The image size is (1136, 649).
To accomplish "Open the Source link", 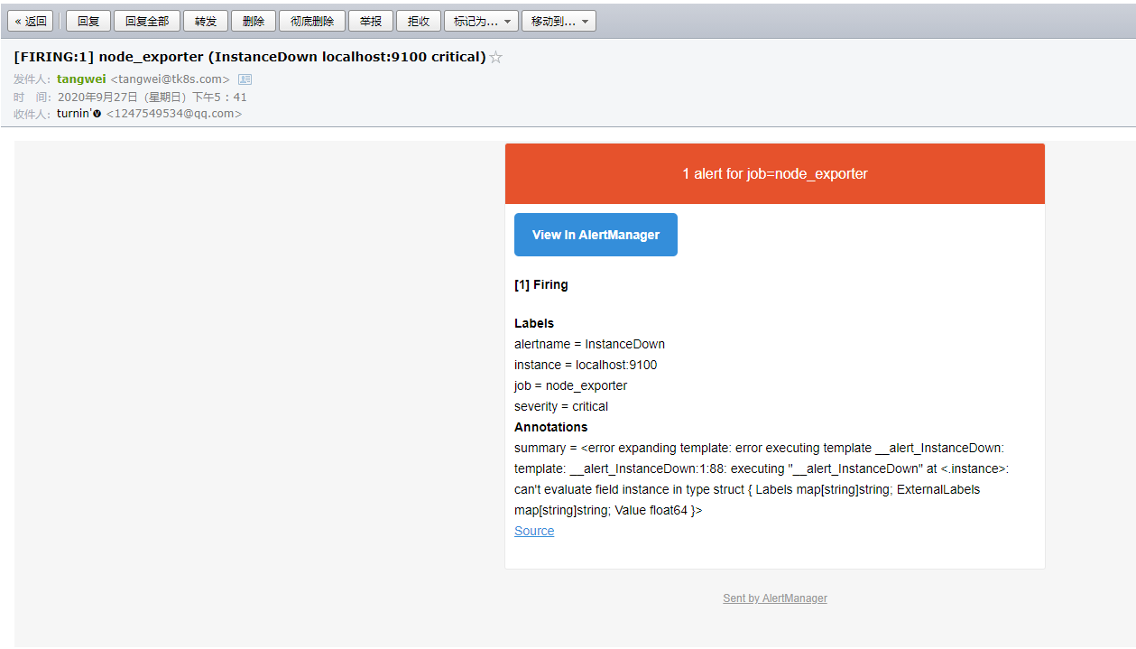I will click(534, 531).
